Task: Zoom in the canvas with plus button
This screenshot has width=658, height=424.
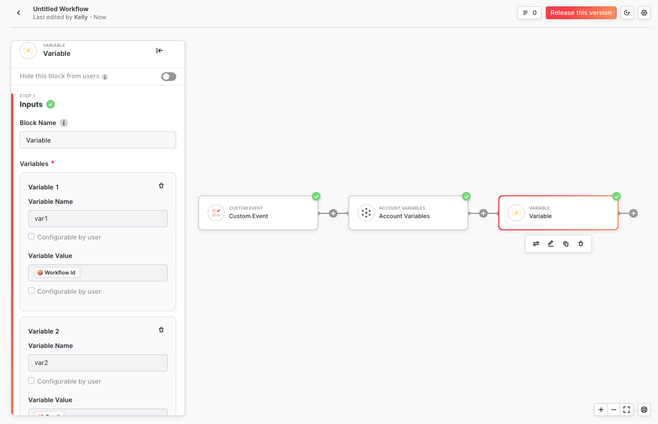Action: click(x=601, y=410)
